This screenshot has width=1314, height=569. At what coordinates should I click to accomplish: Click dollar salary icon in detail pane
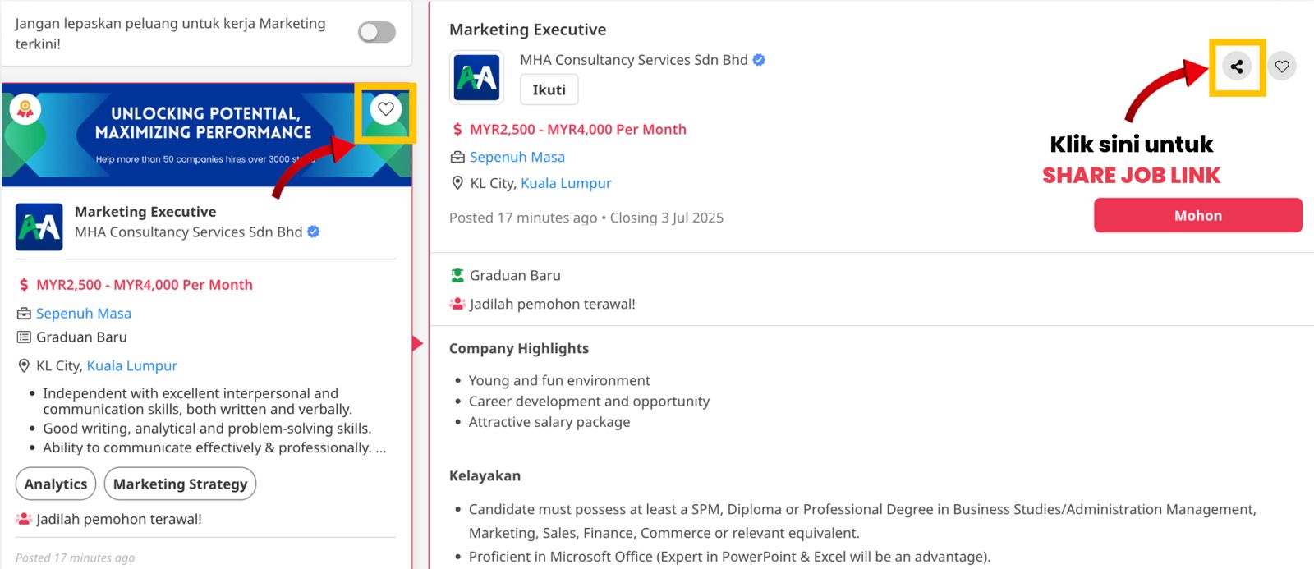[x=457, y=129]
